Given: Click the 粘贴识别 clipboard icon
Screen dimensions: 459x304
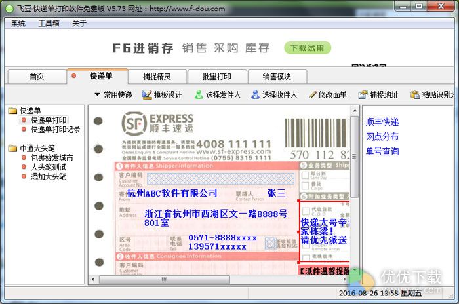Looking at the screenshot, I should tap(415, 94).
